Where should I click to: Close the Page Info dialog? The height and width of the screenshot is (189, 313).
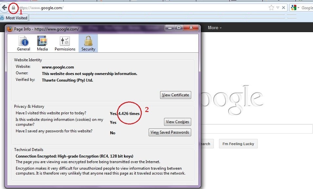(191, 28)
